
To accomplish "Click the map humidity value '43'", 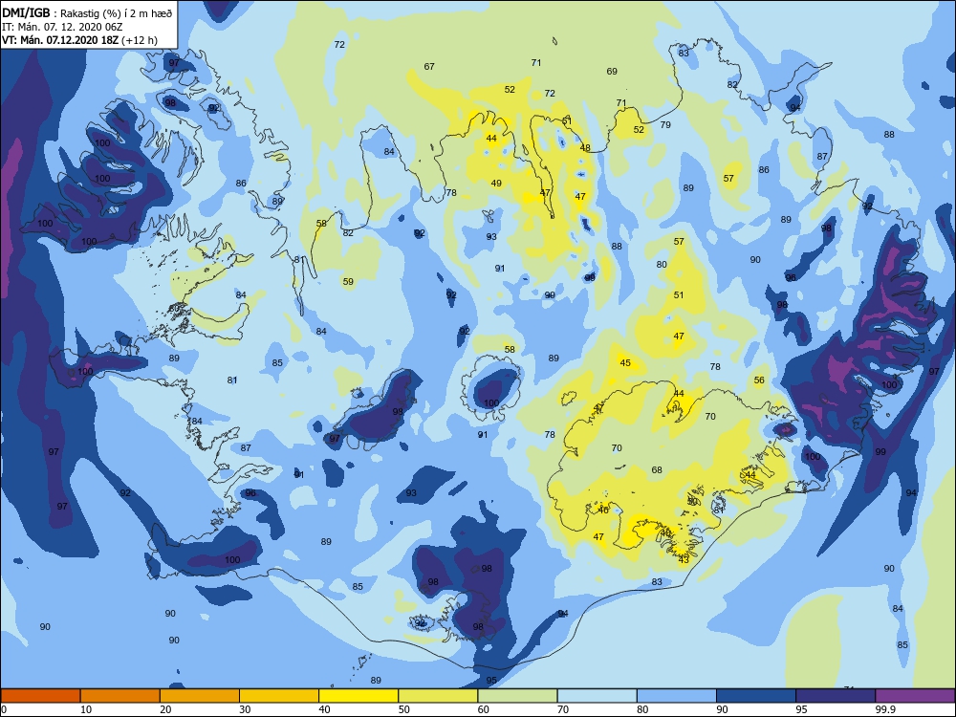I will (x=684, y=559).
